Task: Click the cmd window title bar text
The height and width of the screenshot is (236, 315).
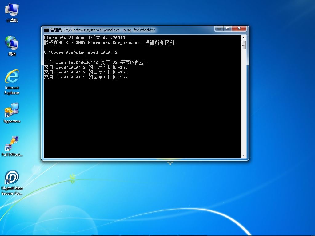Action: tap(103, 30)
